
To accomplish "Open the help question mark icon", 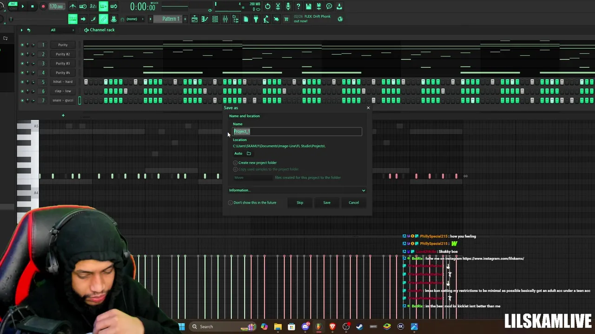I will click(x=298, y=6).
